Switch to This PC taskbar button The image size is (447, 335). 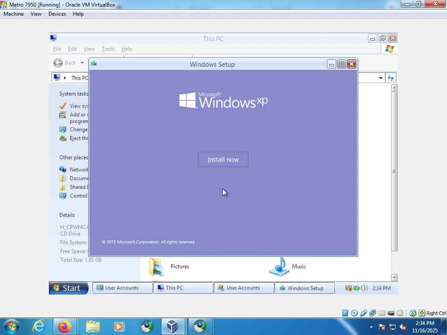(x=183, y=288)
